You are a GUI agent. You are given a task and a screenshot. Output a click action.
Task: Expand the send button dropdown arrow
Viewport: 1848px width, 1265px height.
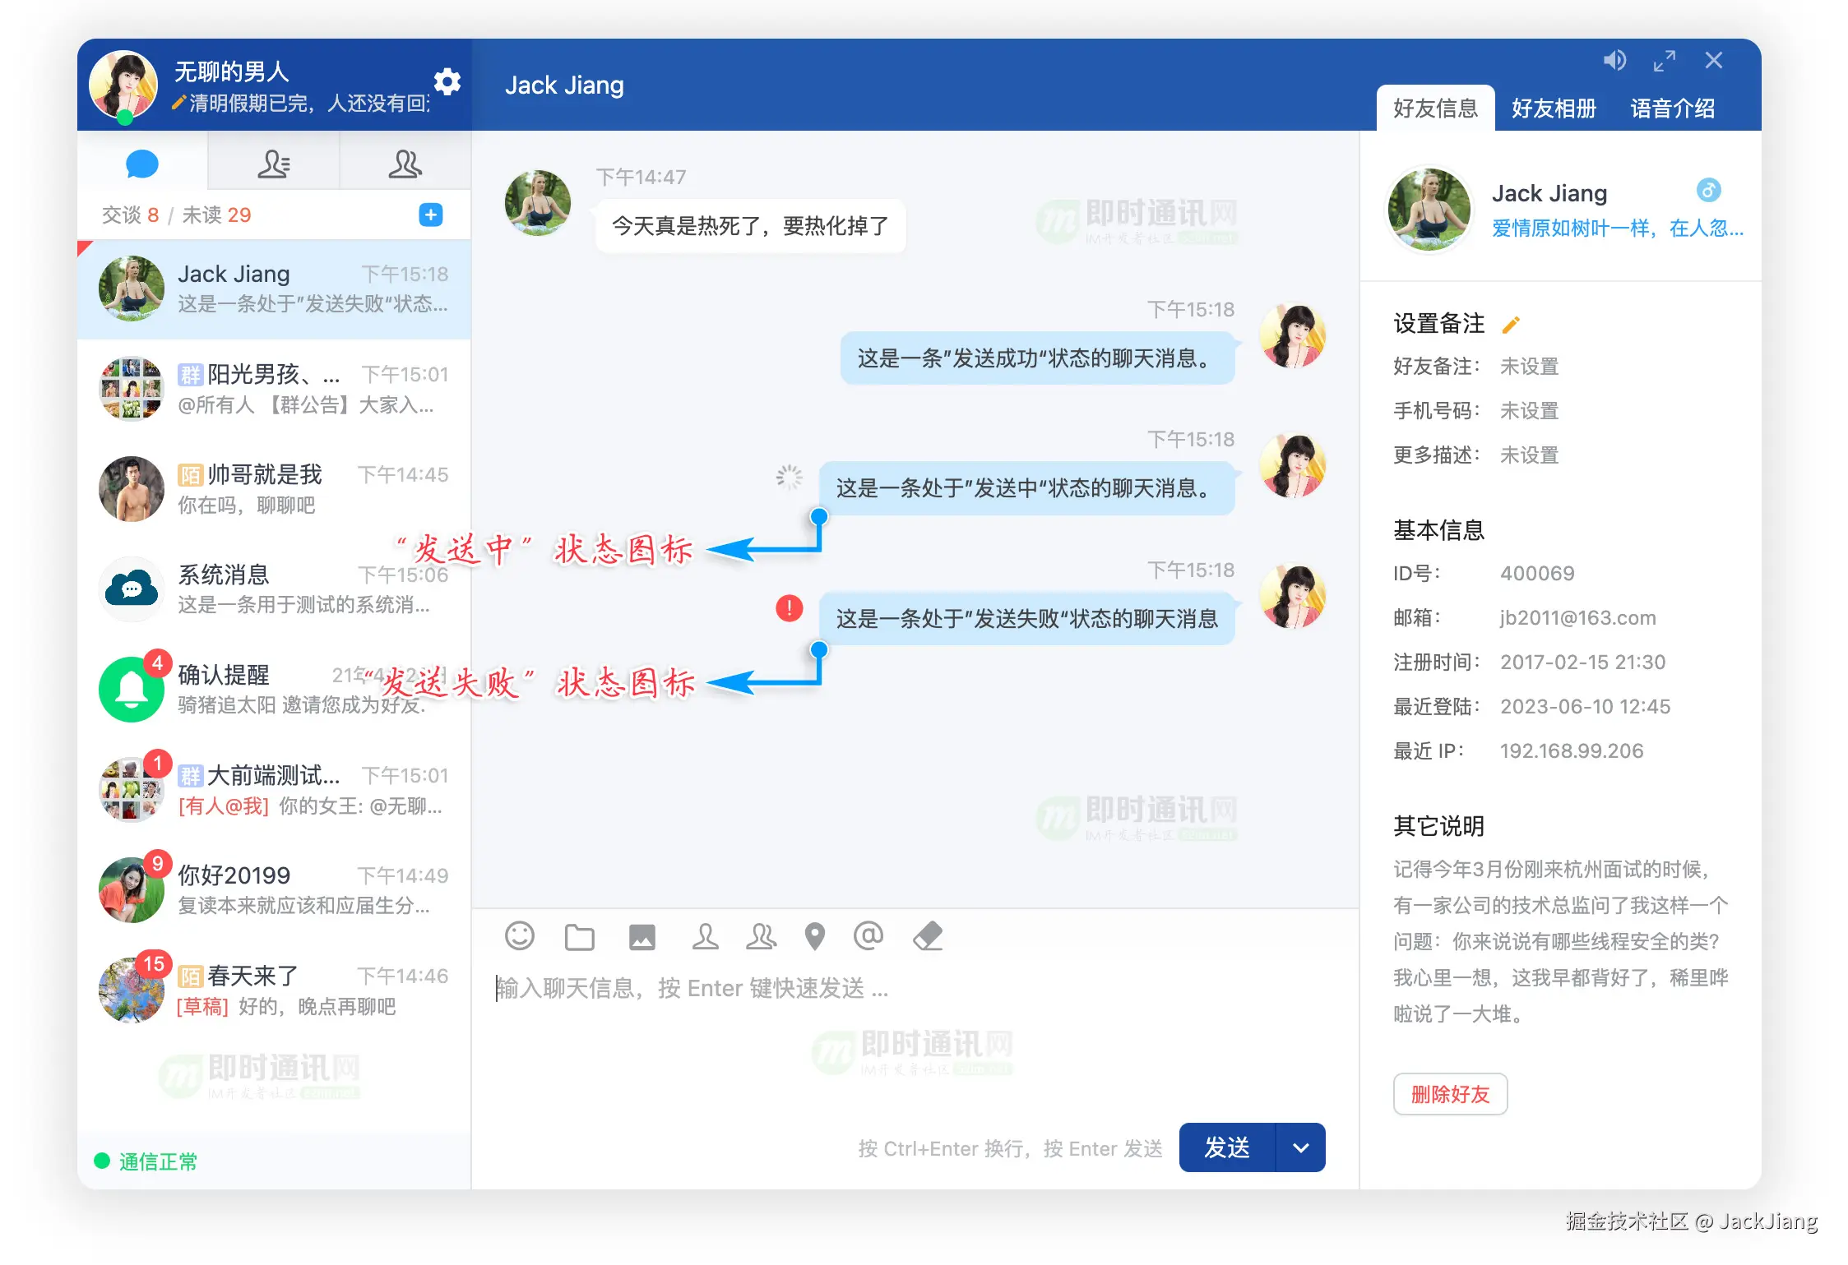pyautogui.click(x=1300, y=1147)
